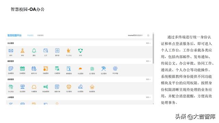Open the orange house dormitory icon
The image size is (219, 123).
92,87
